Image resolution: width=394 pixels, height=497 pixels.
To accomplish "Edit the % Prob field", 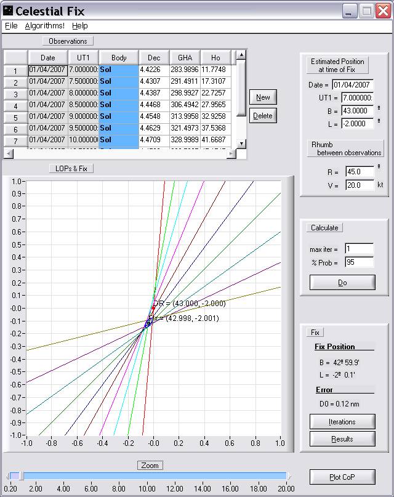I will click(x=359, y=262).
